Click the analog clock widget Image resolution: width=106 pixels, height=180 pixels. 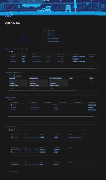[x=23, y=37]
